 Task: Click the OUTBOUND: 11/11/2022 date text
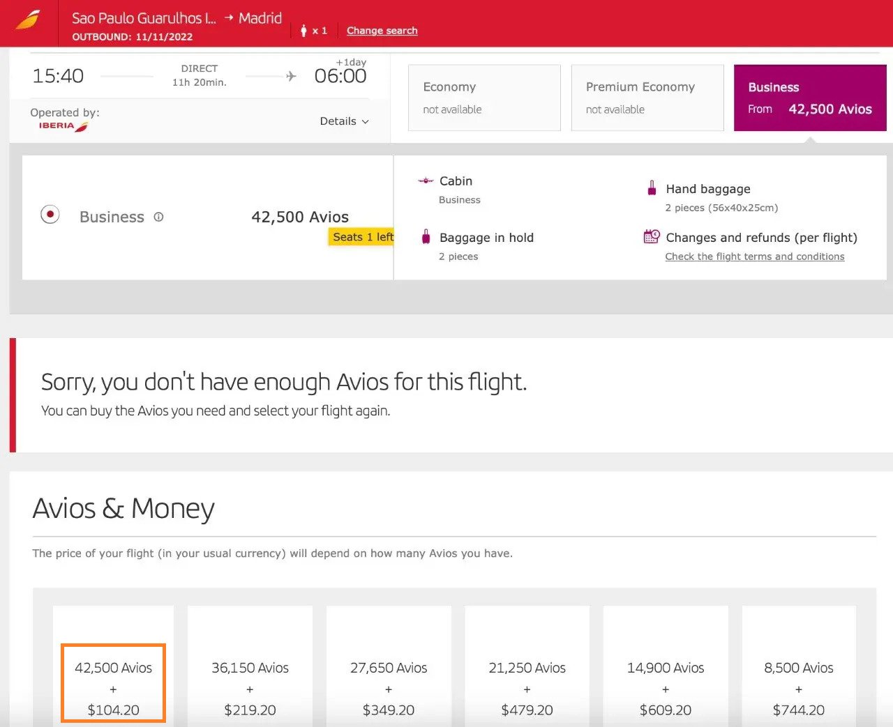pos(133,37)
